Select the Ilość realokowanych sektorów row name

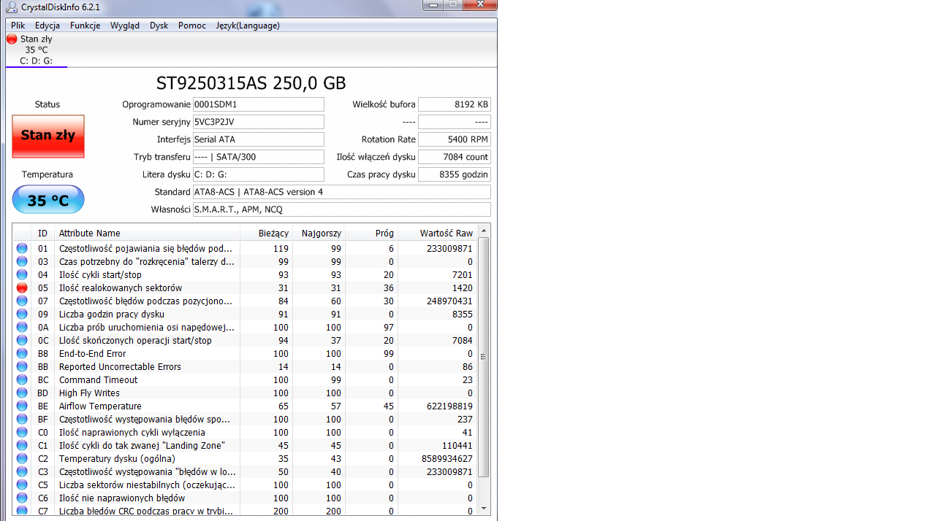click(121, 288)
